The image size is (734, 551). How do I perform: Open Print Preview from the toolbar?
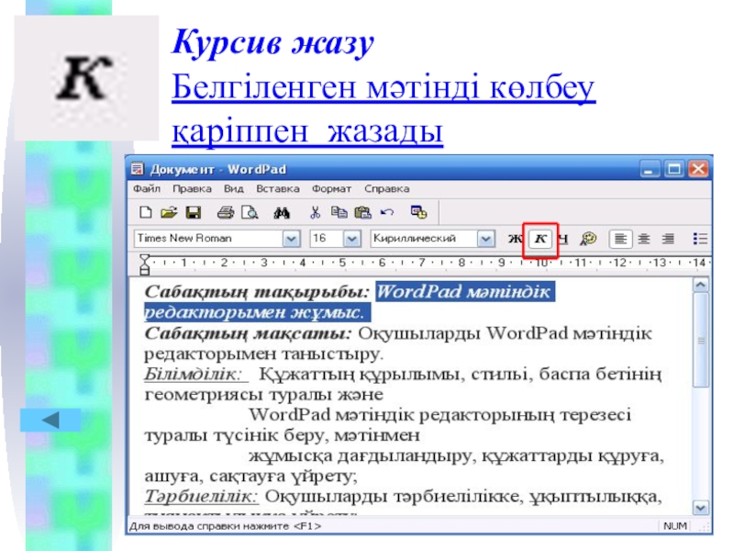(250, 212)
